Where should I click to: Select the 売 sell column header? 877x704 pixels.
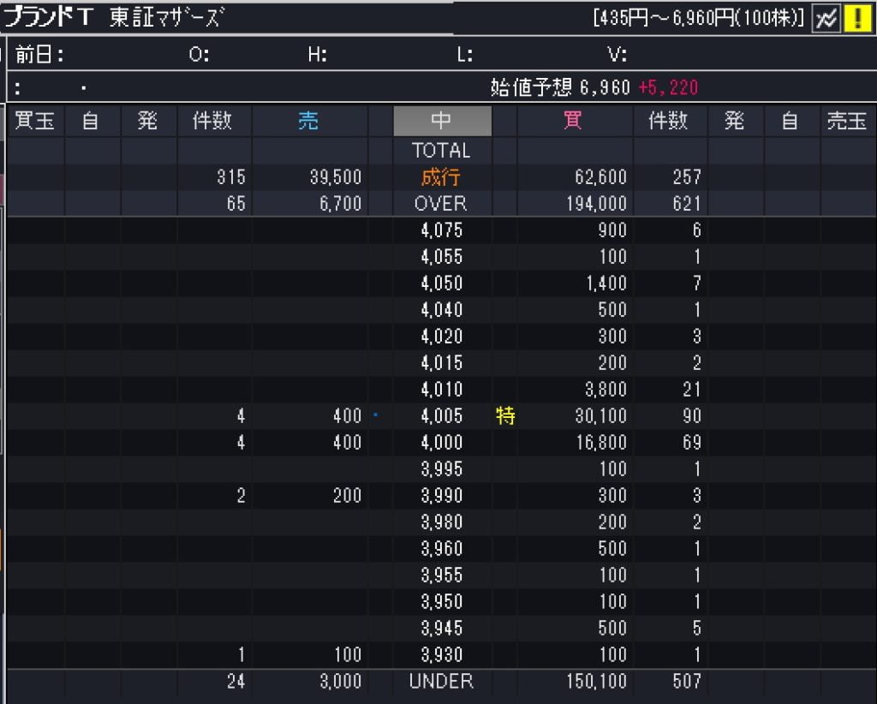308,122
